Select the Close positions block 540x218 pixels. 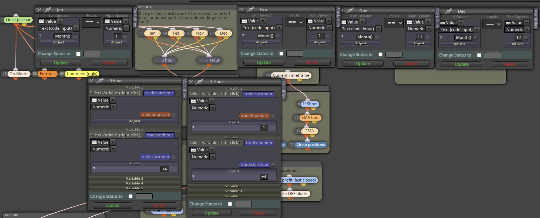coord(311,145)
